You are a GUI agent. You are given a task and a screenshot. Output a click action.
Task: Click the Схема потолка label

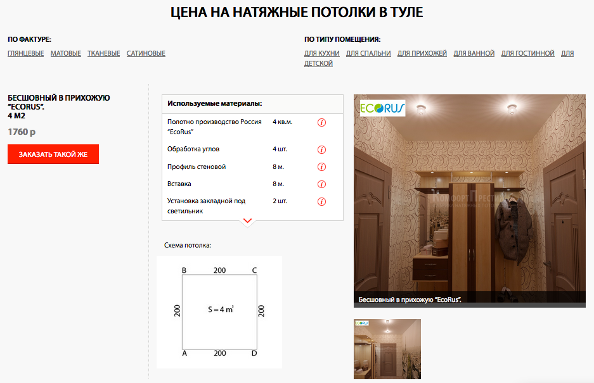pos(188,245)
